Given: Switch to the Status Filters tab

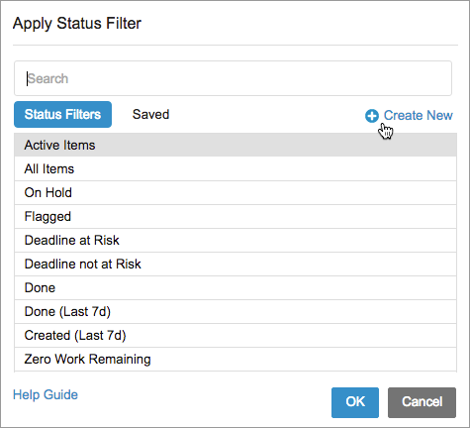Looking at the screenshot, I should pos(62,114).
